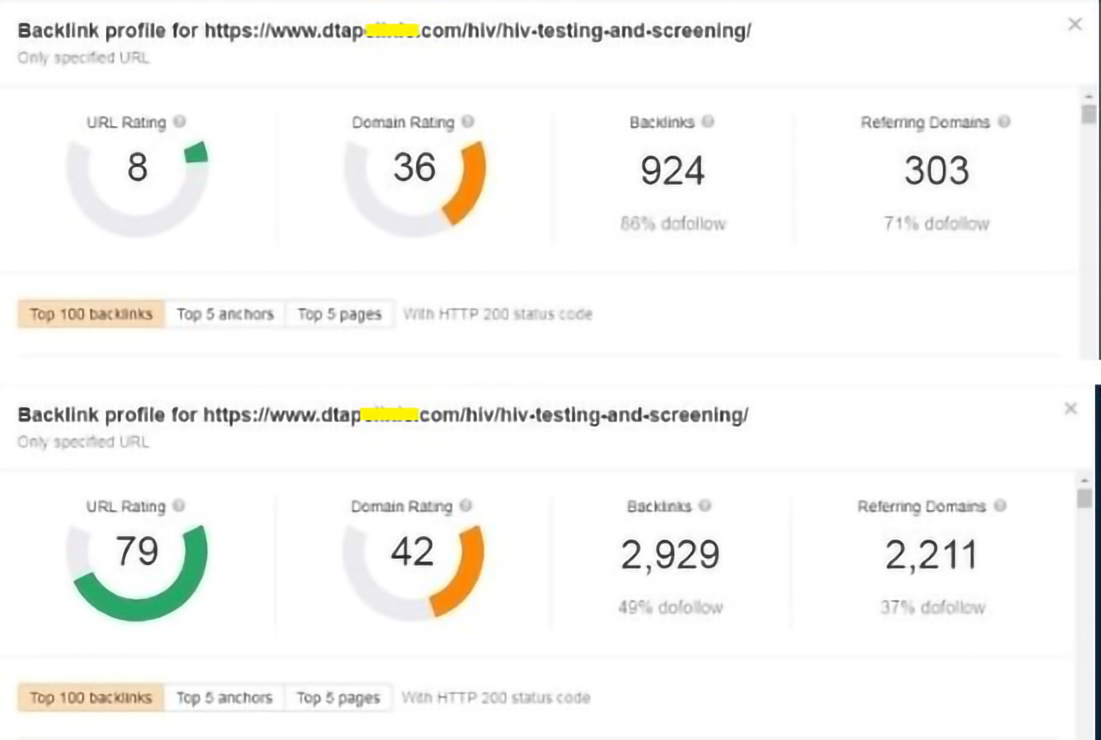Click info icon beside bottom Domain Rating

click(466, 506)
